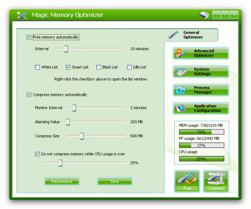This screenshot has height=209, width=251.
Task: Open the System Settings section
Action: pyautogui.click(x=201, y=71)
